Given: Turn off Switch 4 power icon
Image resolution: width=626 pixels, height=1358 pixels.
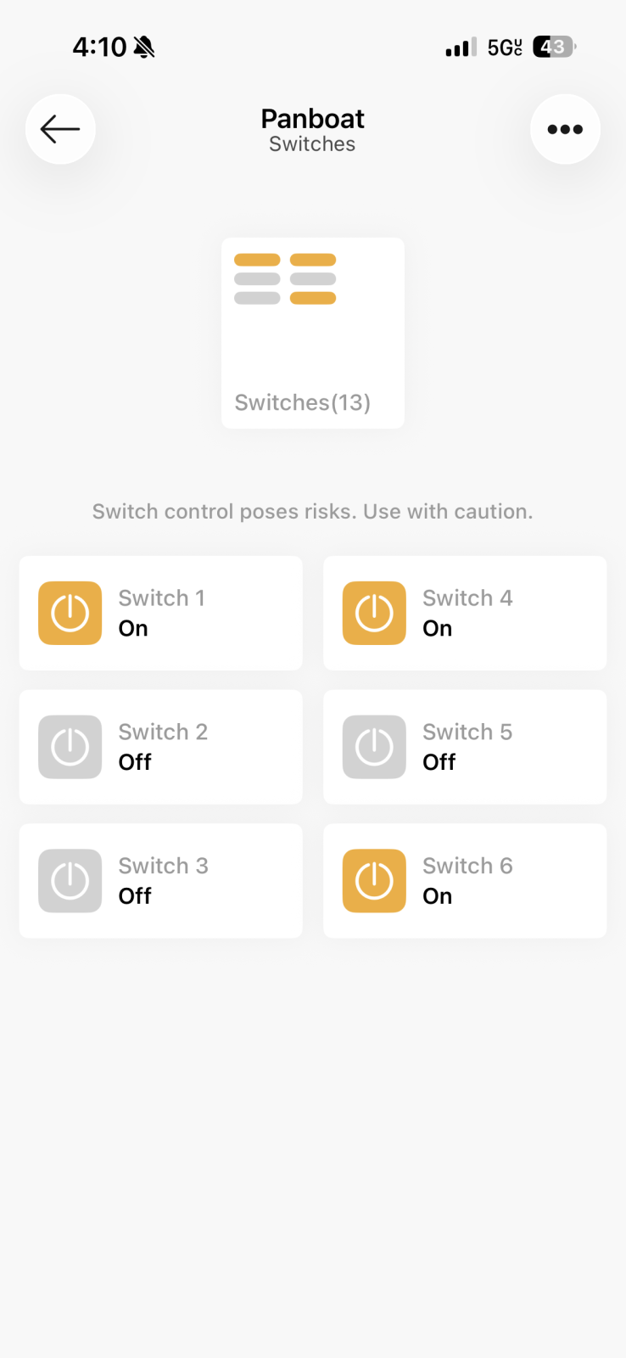Looking at the screenshot, I should [374, 613].
